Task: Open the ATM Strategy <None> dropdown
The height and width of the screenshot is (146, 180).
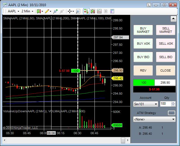Action: tap(154, 119)
